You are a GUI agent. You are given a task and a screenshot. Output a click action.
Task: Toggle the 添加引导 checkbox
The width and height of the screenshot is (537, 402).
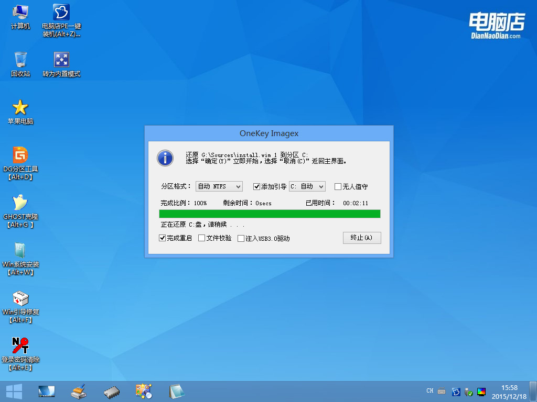tap(256, 187)
